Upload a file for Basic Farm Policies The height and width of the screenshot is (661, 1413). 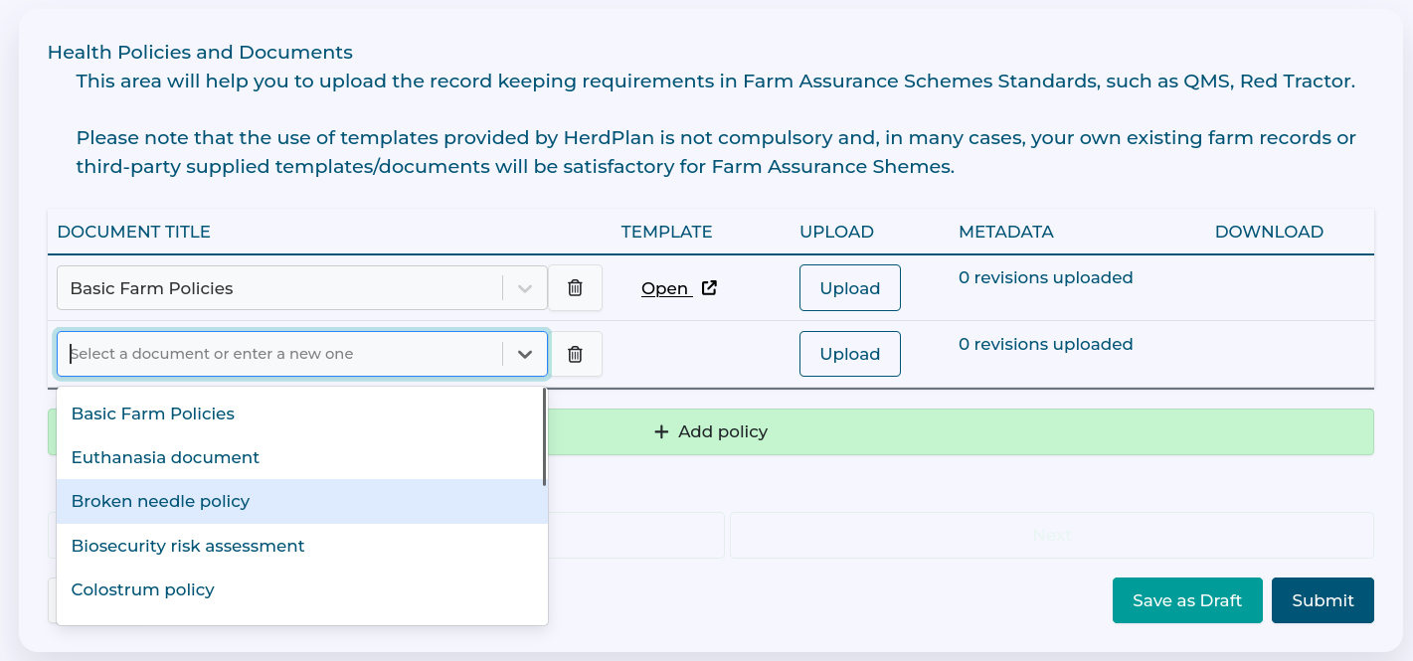(x=849, y=288)
